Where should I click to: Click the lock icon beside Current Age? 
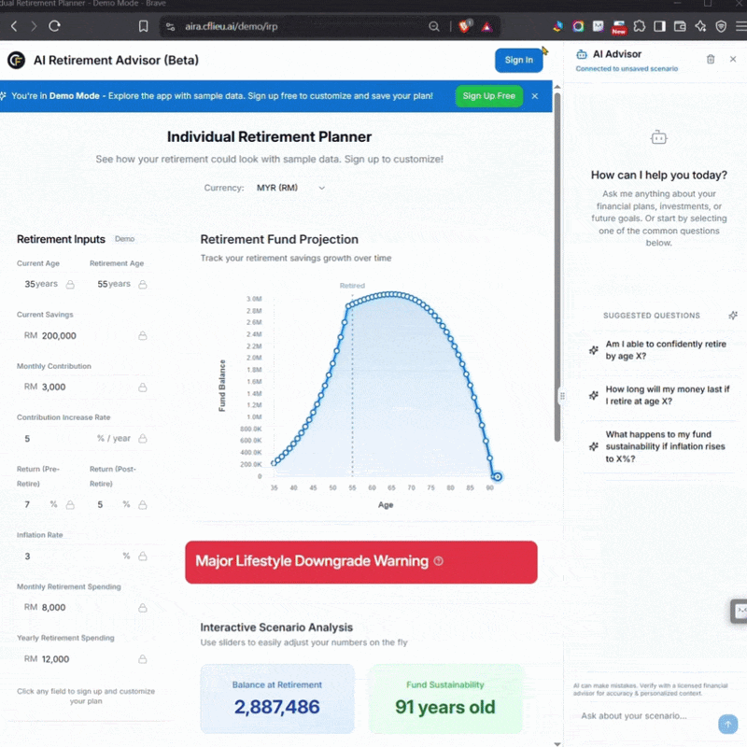tap(70, 285)
